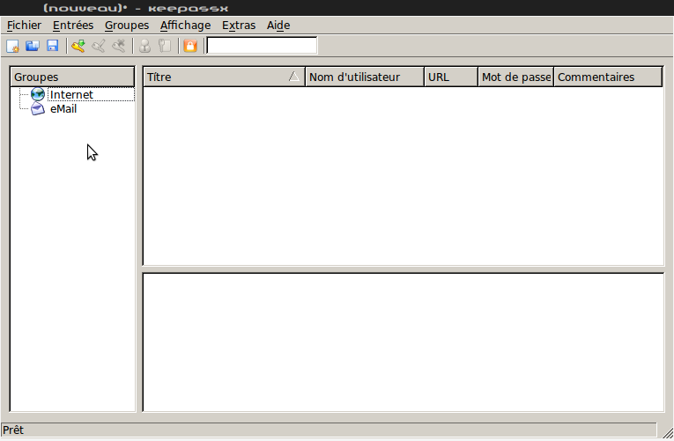Open the Affichage menu
This screenshot has width=674, height=441.
pos(185,26)
